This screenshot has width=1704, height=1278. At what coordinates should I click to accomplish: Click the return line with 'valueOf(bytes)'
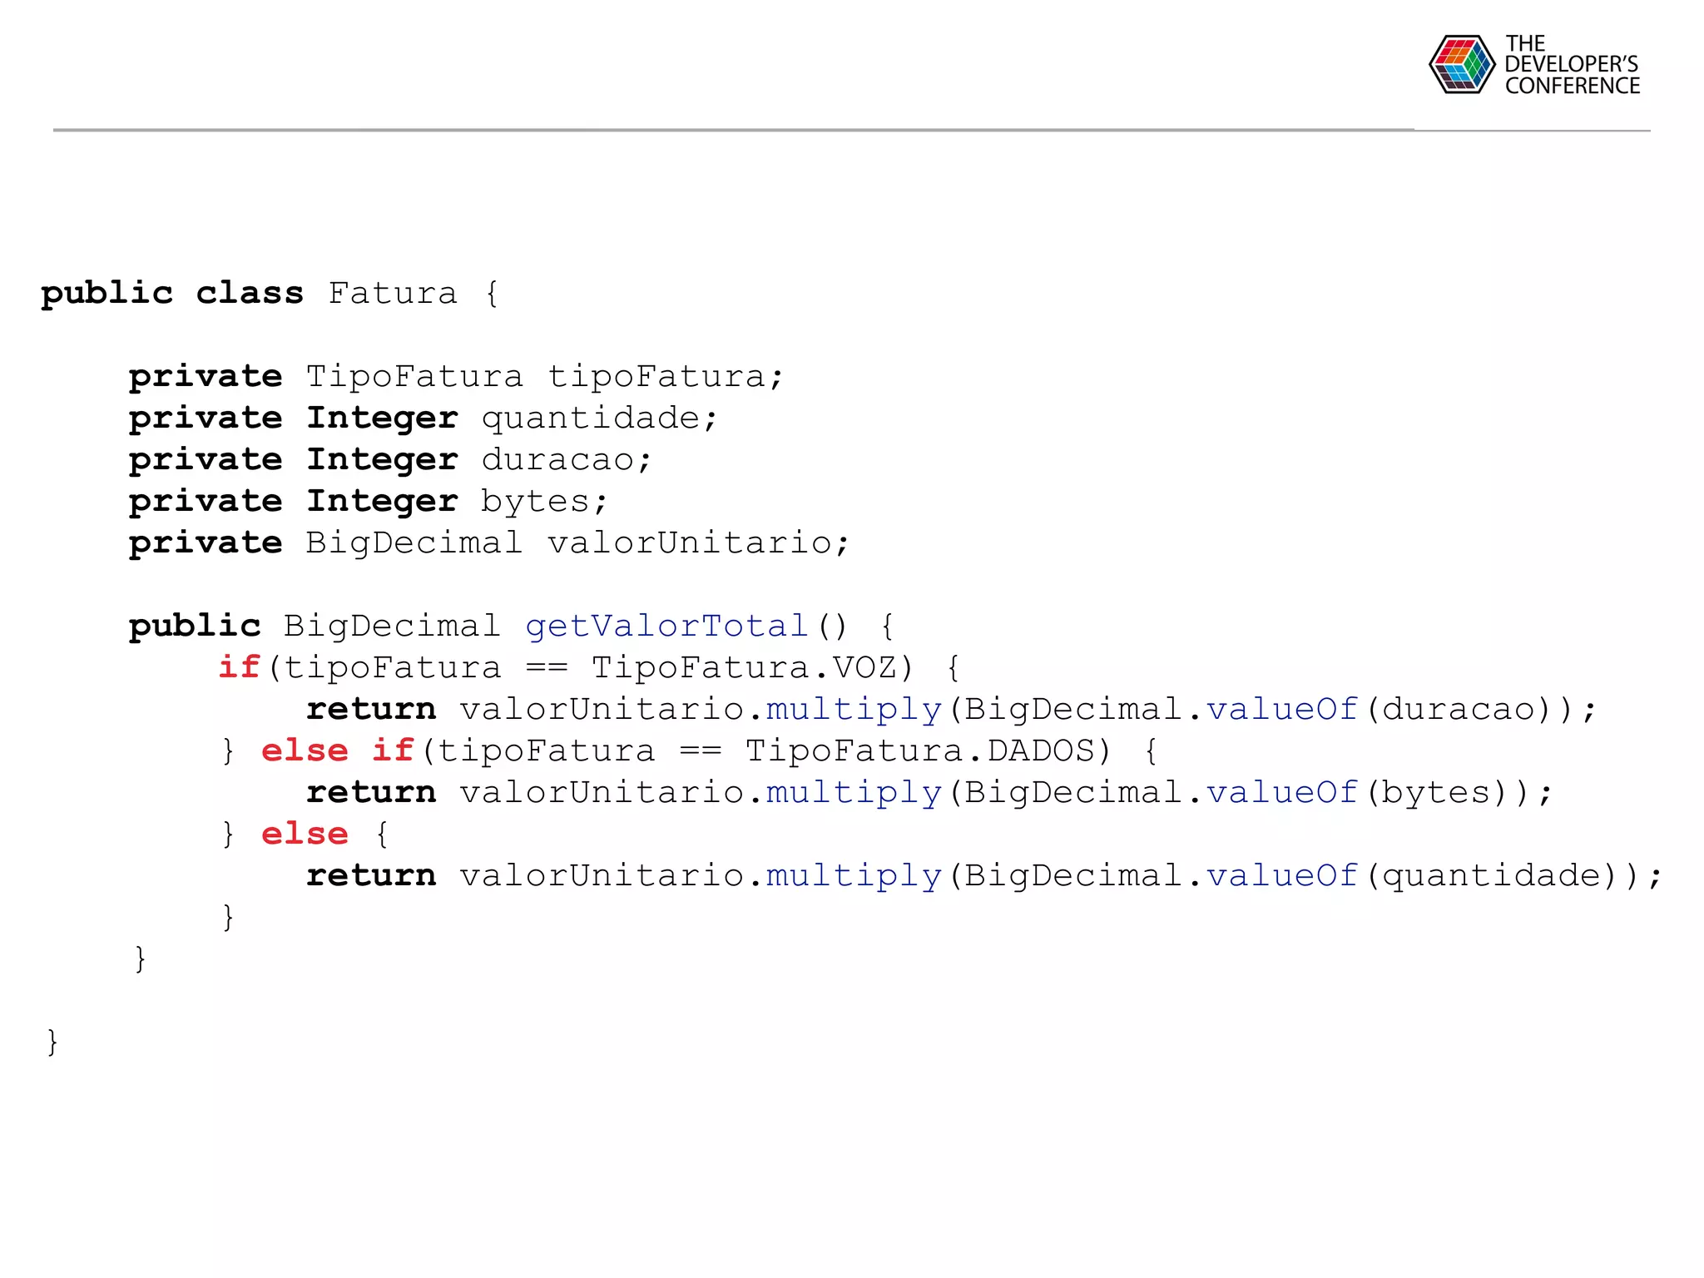point(929,792)
